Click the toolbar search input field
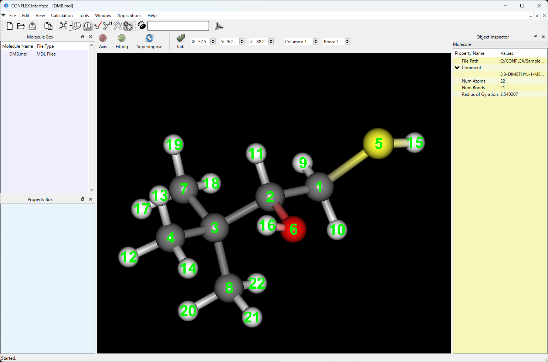The image size is (548, 362). pyautogui.click(x=178, y=26)
